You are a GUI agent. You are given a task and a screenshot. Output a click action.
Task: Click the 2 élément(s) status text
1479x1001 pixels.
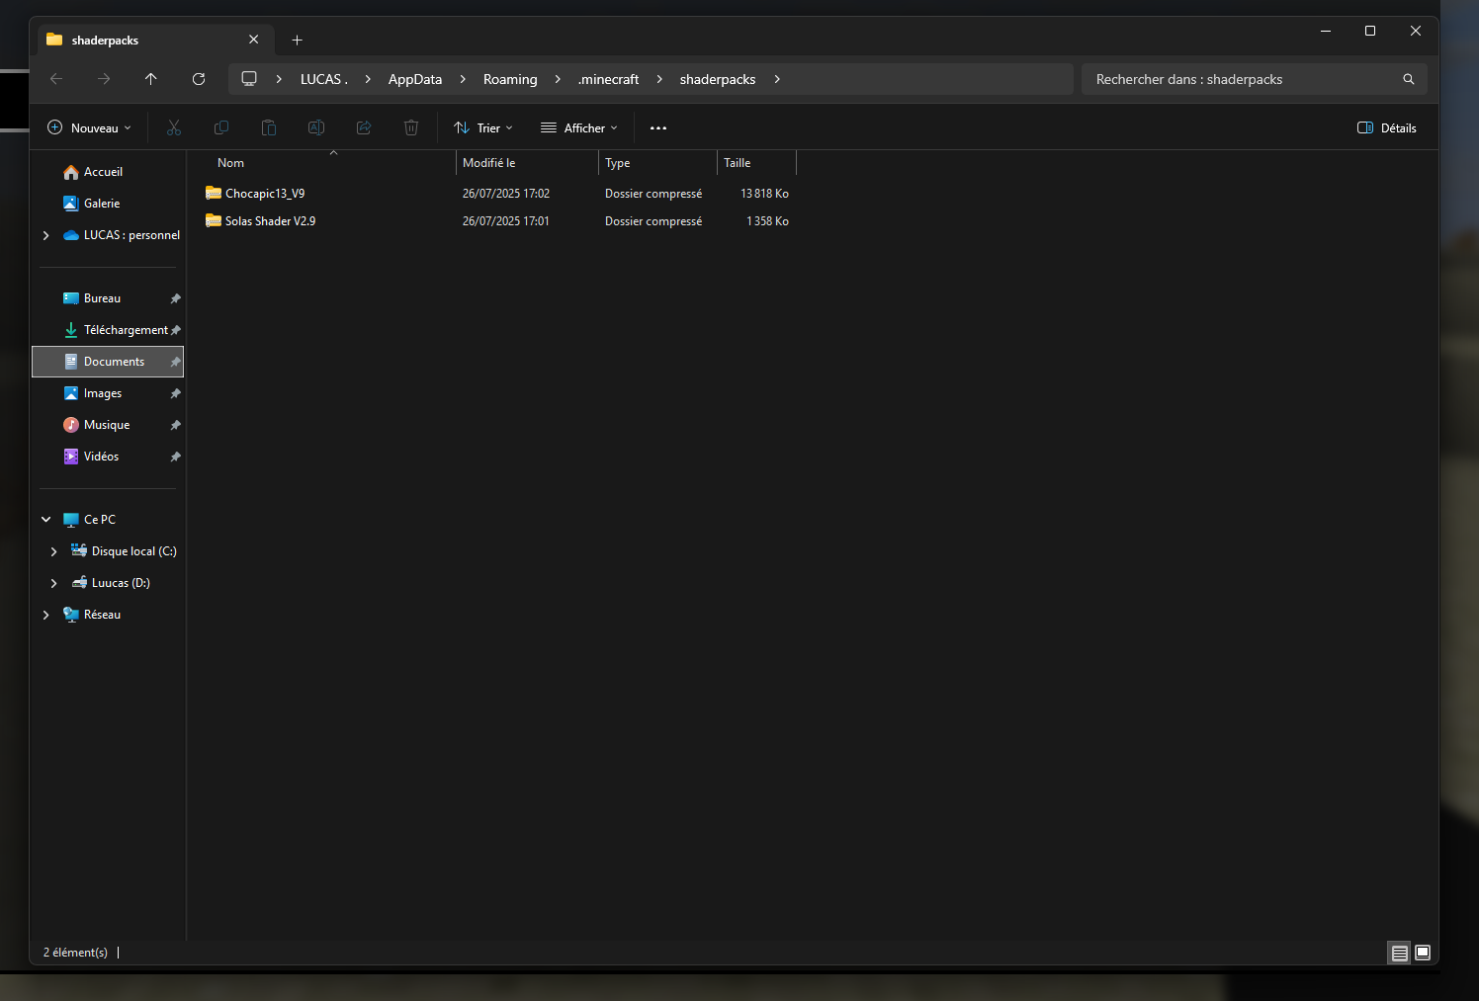[x=75, y=953]
